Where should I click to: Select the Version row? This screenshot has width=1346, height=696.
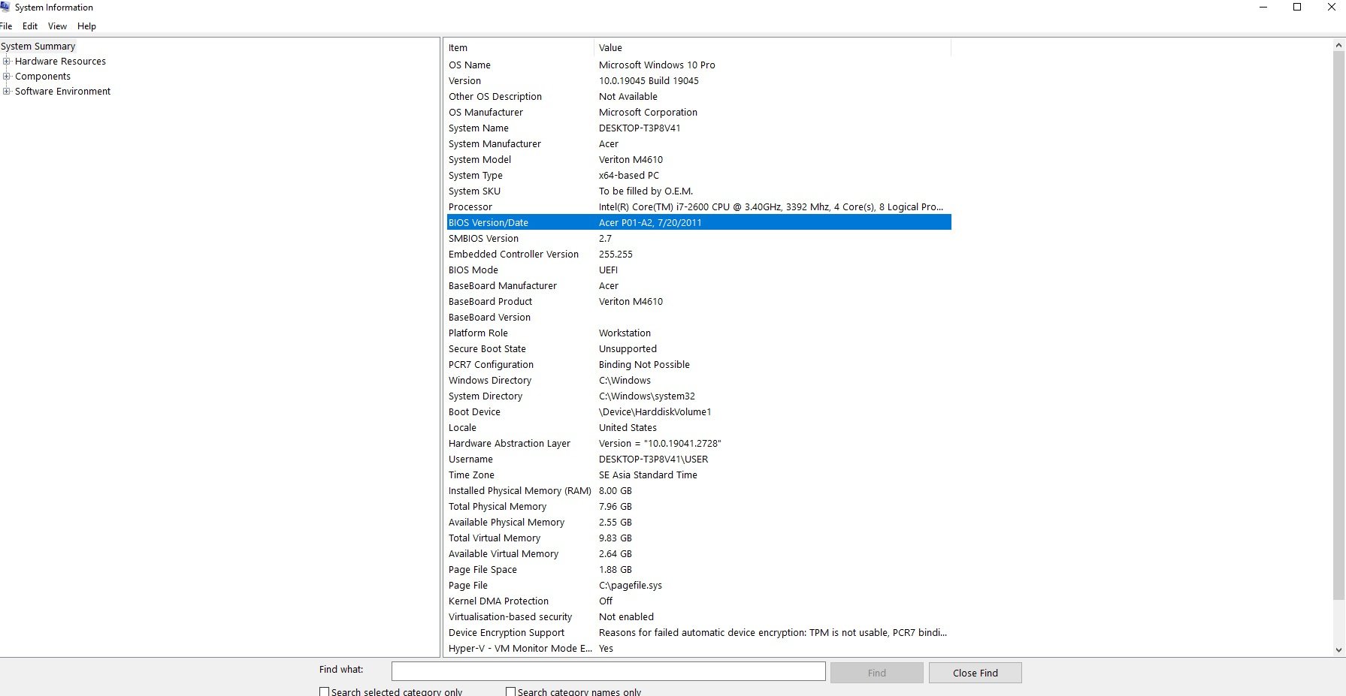pos(699,81)
